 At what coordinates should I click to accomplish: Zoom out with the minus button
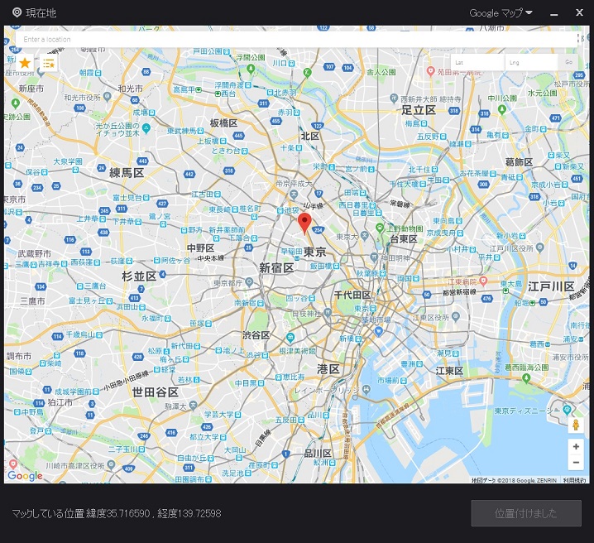(x=576, y=463)
